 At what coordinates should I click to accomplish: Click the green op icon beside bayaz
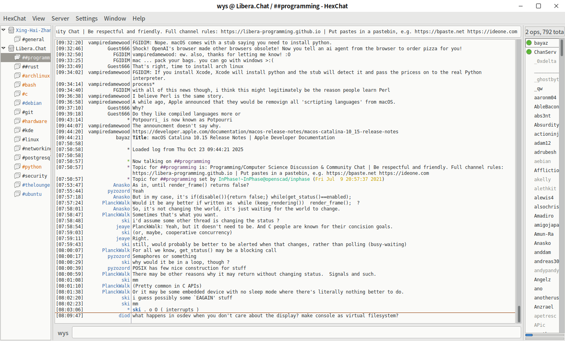pyautogui.click(x=529, y=43)
